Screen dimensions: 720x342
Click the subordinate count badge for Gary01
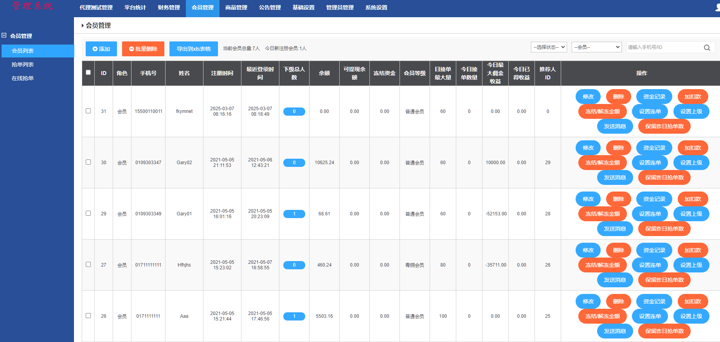point(294,214)
